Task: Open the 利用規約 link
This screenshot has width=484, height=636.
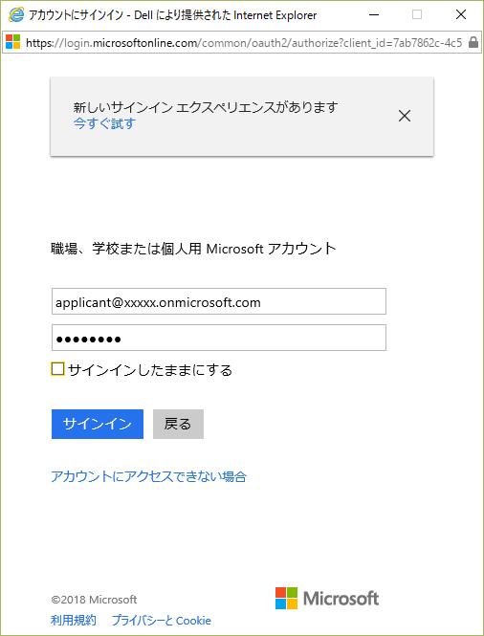Action: coord(74,620)
